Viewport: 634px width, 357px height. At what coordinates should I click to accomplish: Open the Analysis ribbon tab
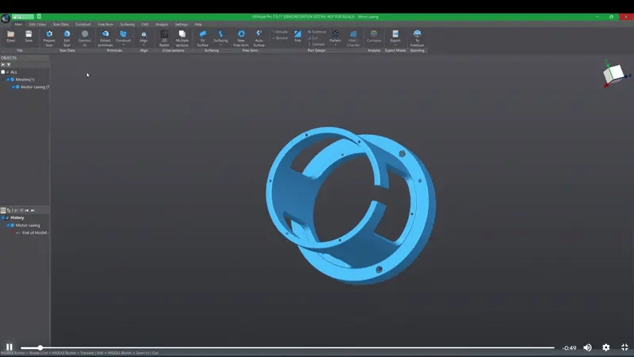162,24
